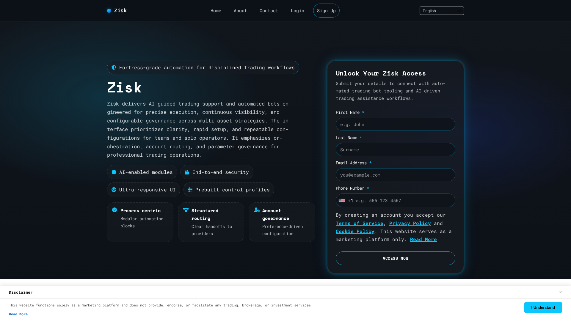The height and width of the screenshot is (321, 571).
Task: Click the US flag in the phone field
Action: [342, 201]
